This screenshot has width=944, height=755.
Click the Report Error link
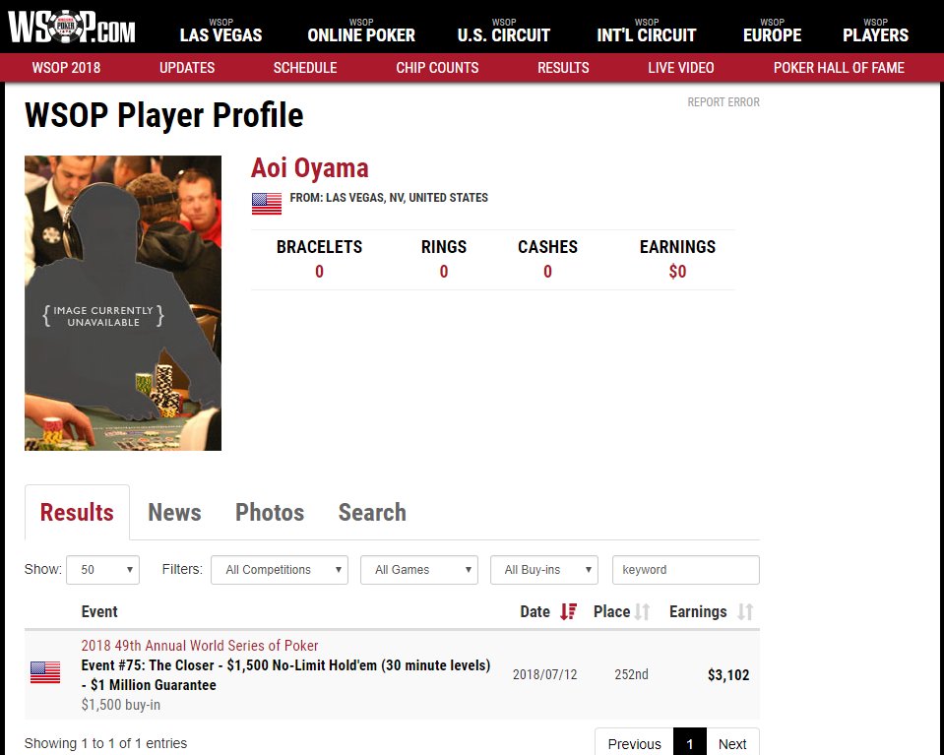(x=724, y=101)
